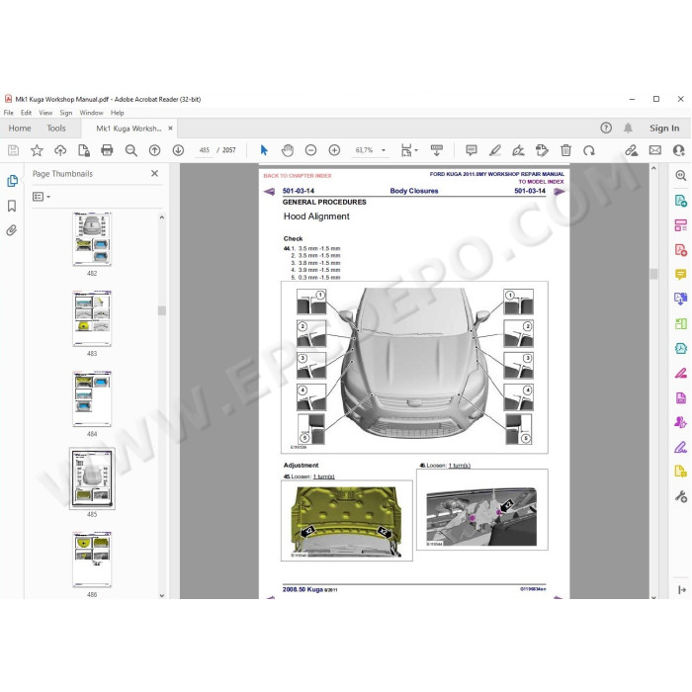Open the View menu

(x=45, y=113)
